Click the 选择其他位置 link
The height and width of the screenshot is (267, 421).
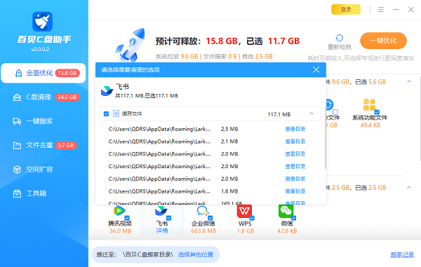pos(196,254)
